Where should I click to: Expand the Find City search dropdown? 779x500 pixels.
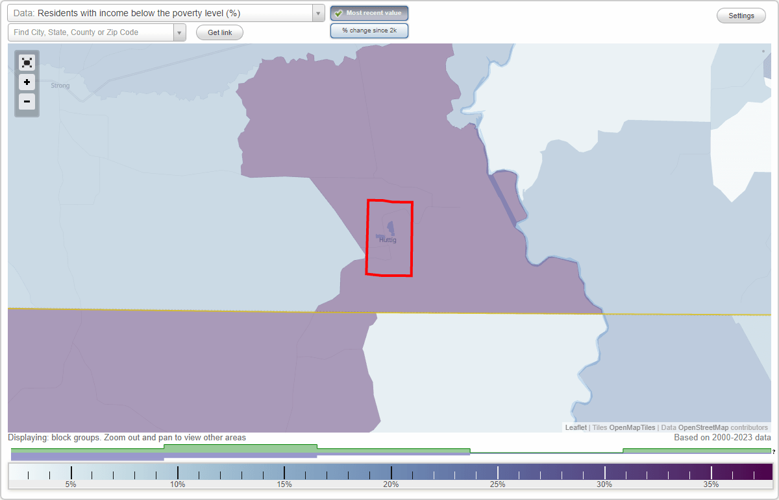(x=180, y=32)
